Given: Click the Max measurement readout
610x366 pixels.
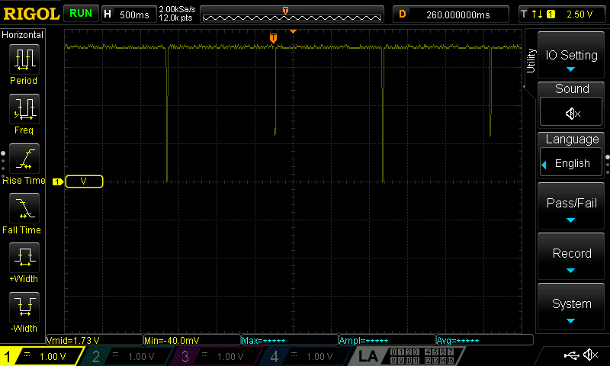Looking at the screenshot, I should [290, 340].
